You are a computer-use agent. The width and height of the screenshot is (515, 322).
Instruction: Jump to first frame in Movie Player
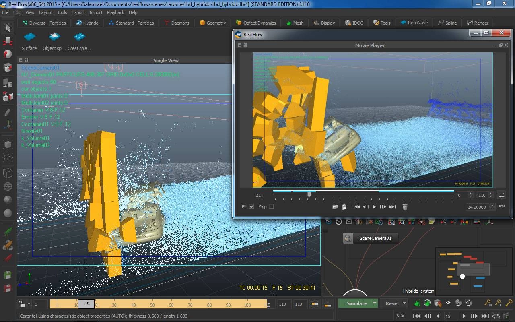point(356,207)
